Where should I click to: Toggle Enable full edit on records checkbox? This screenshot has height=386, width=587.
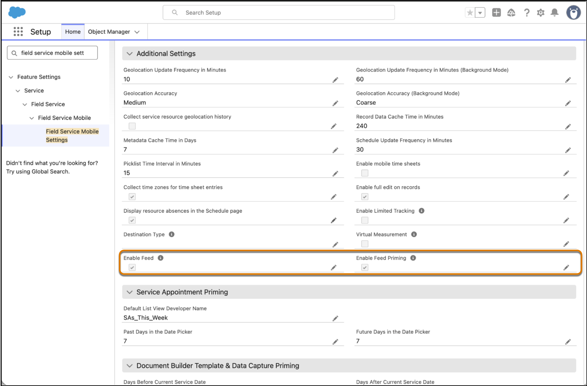pyautogui.click(x=365, y=197)
